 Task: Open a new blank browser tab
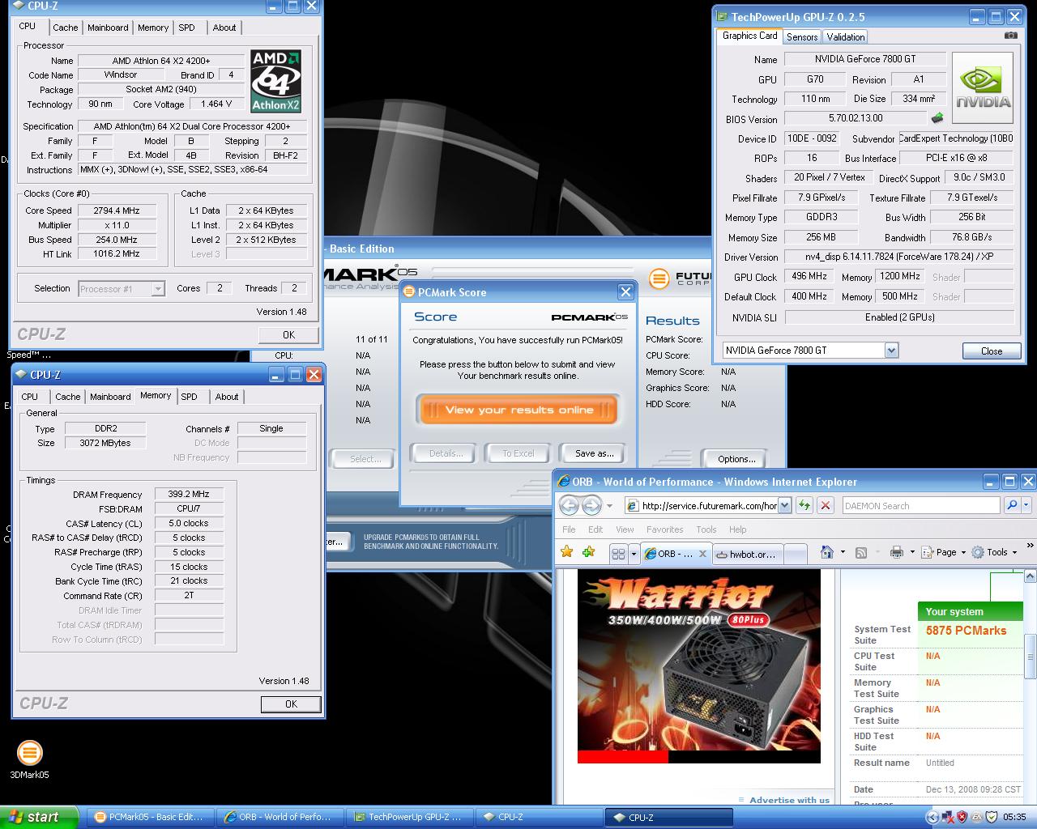tap(796, 555)
